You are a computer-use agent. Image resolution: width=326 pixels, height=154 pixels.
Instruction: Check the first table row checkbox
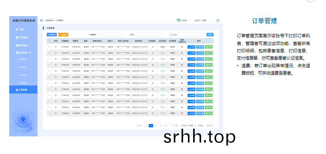(49, 47)
